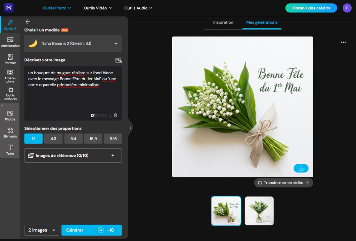
Task: Expand the Images de référence section
Action: click(x=73, y=155)
